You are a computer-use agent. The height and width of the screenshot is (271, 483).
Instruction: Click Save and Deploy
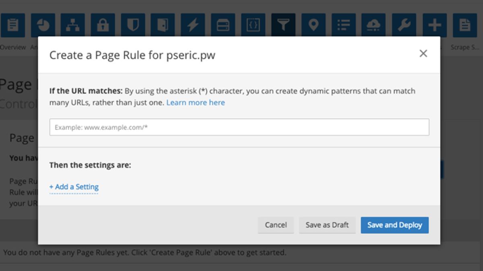[394, 225]
